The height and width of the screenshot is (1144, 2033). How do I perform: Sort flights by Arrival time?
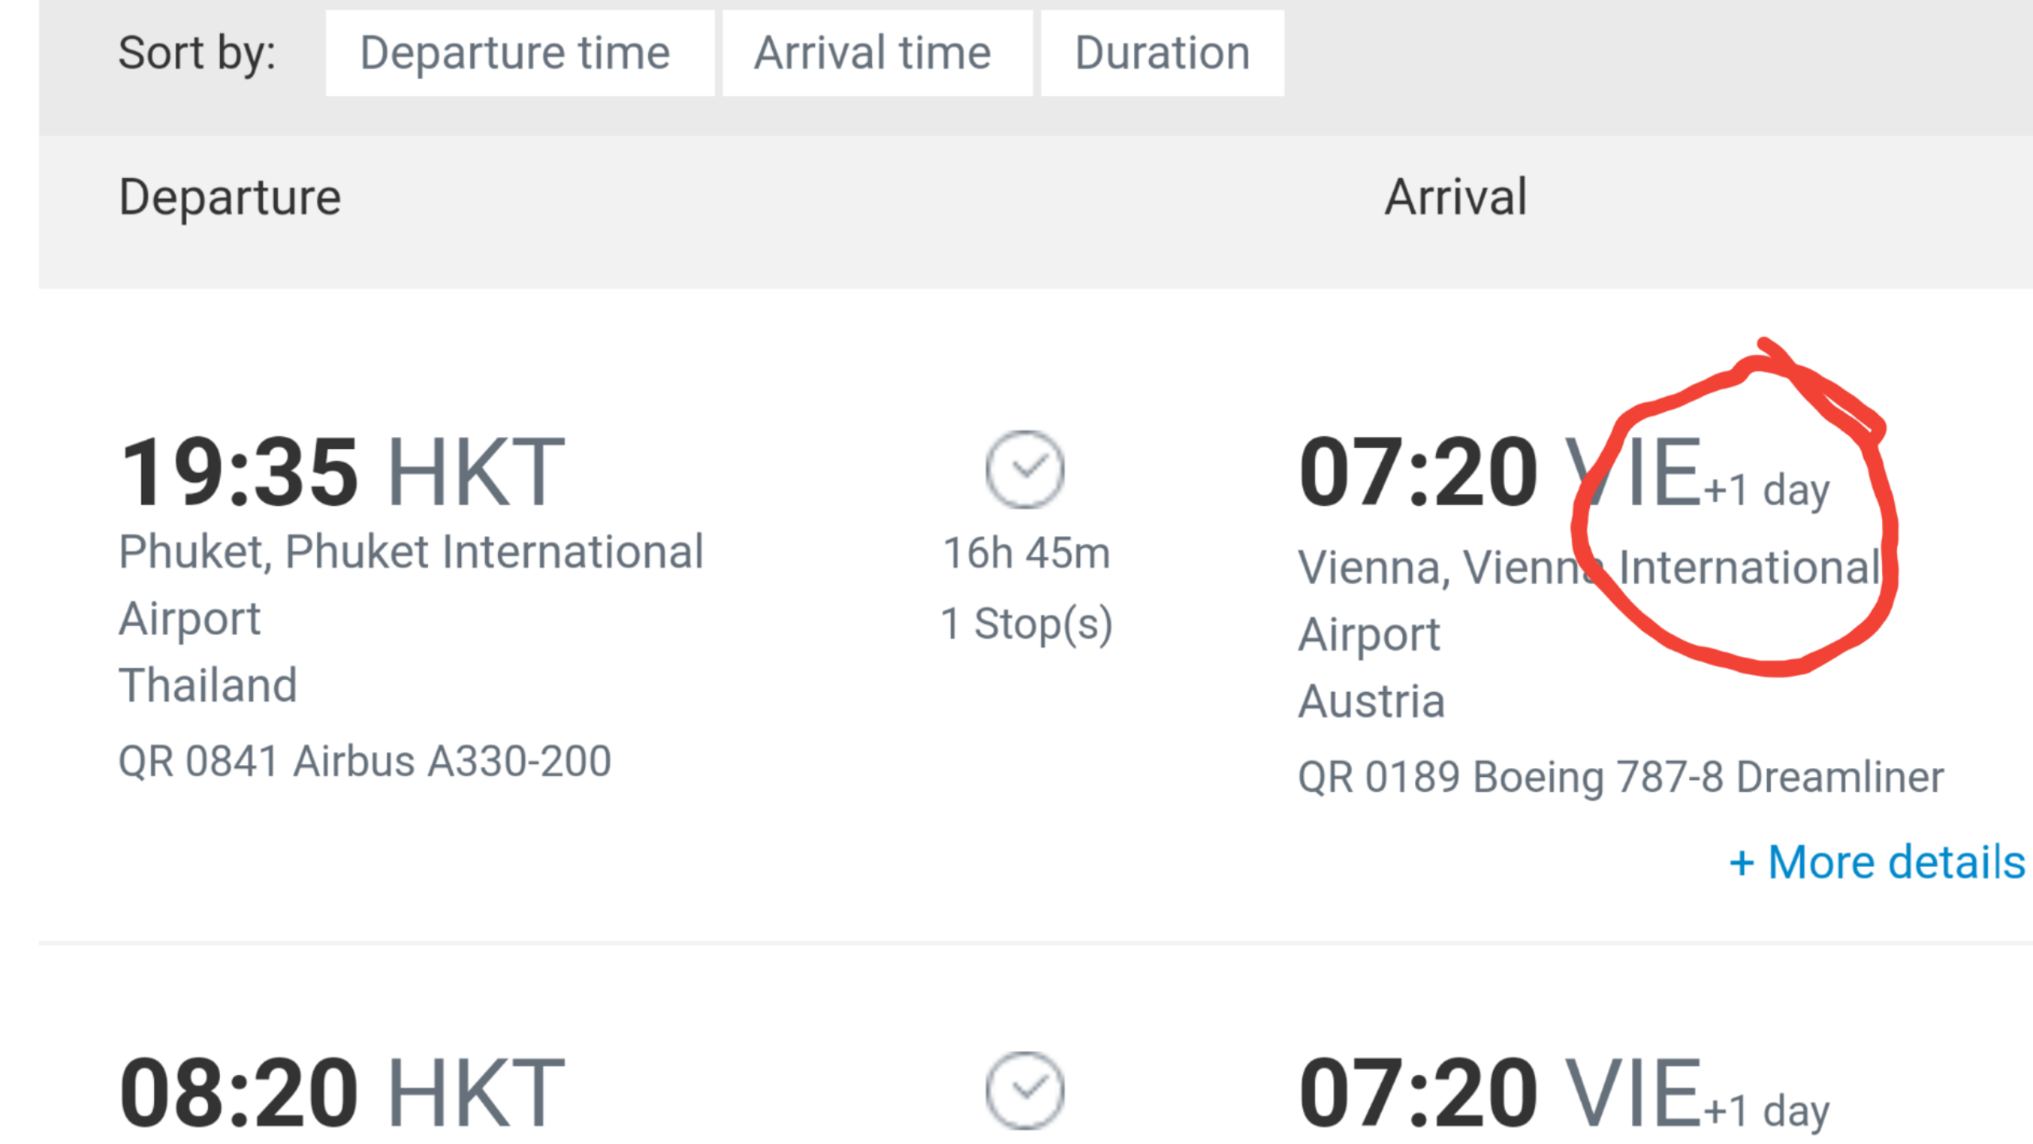click(x=877, y=53)
